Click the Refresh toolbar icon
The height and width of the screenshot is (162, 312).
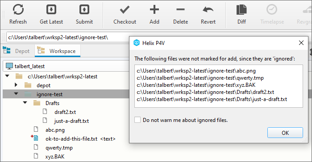coord(18,9)
